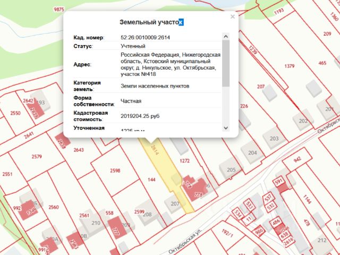Select parcel 2560 on the map

coord(54,207)
